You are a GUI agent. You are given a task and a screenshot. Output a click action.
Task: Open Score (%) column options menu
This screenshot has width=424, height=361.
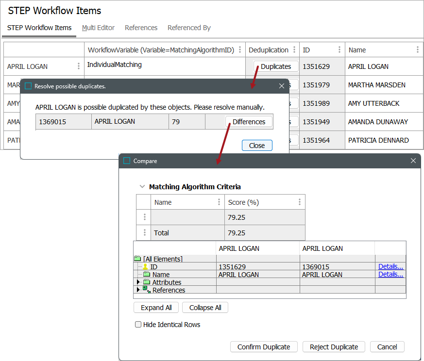point(299,202)
